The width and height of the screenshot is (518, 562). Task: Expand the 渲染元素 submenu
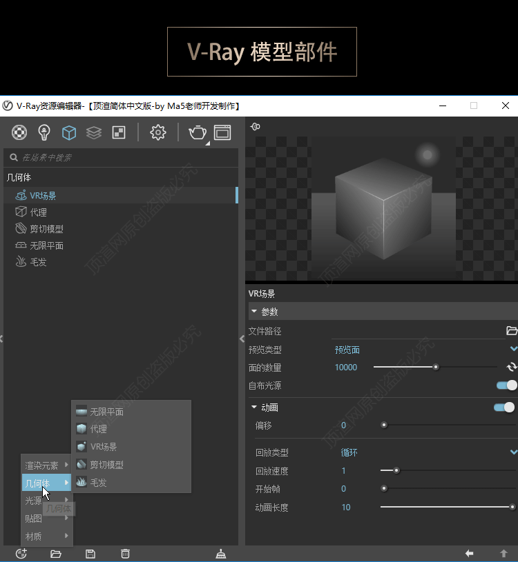click(x=47, y=465)
